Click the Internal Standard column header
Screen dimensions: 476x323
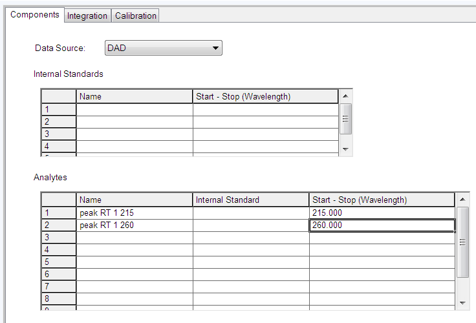[251, 200]
